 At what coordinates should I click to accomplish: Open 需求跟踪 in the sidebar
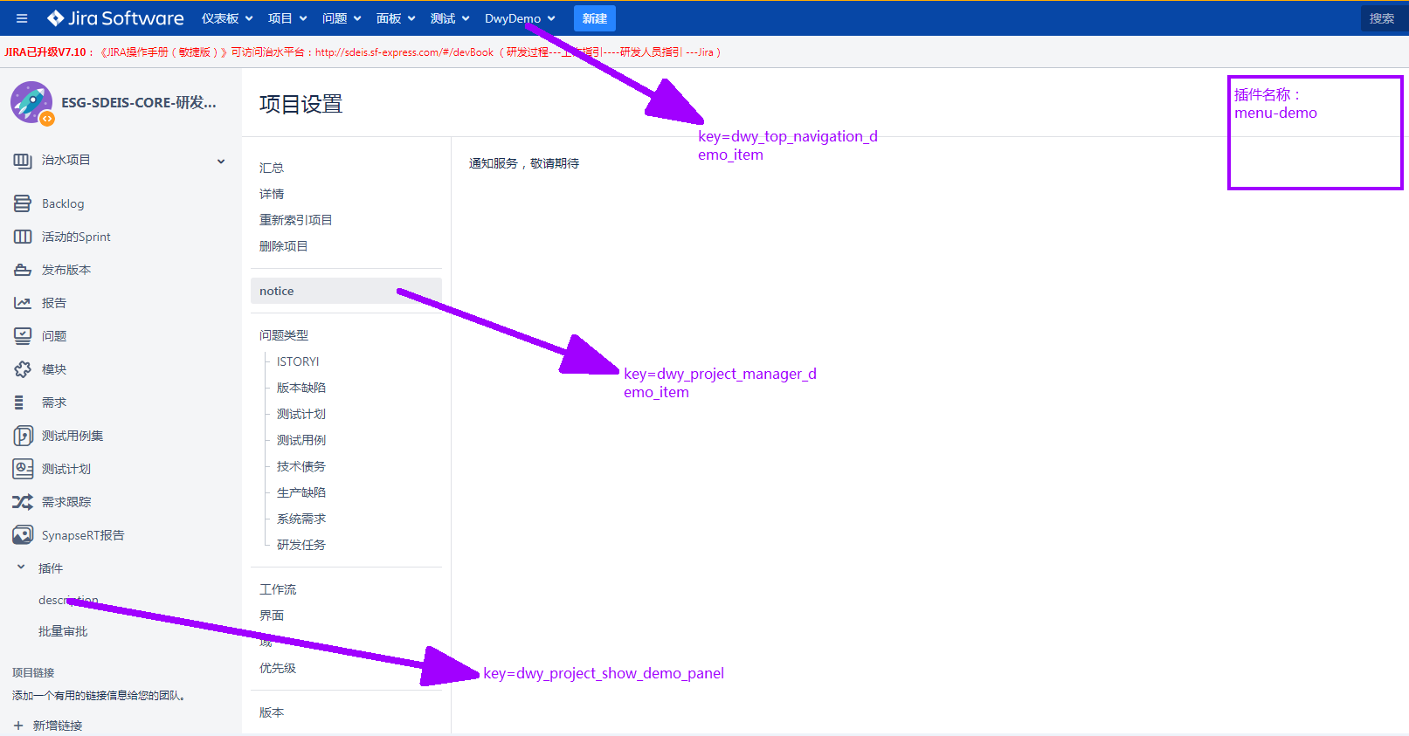tap(66, 502)
